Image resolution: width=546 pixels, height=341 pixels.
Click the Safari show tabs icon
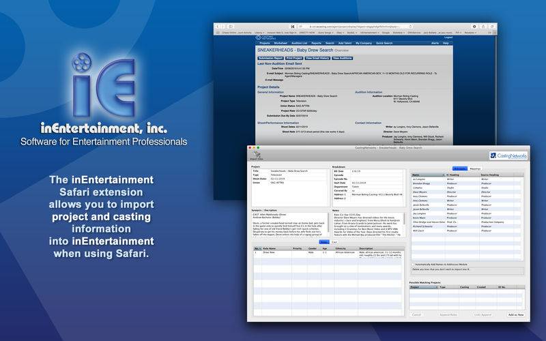492,27
